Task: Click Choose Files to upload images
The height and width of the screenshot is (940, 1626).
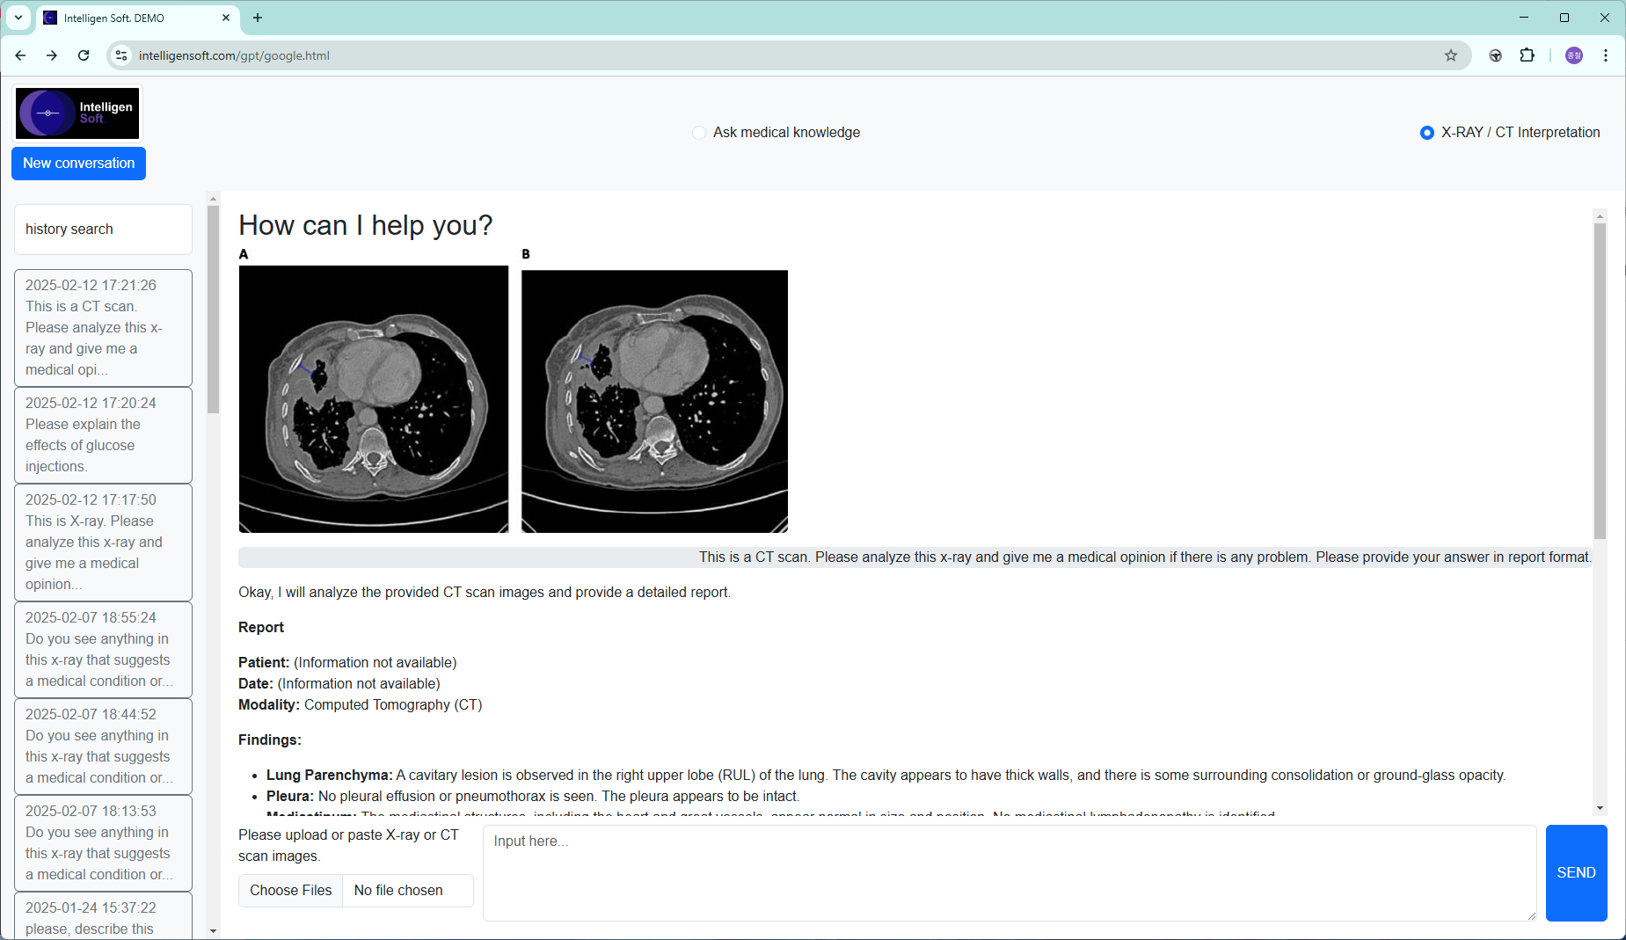Action: click(x=290, y=890)
